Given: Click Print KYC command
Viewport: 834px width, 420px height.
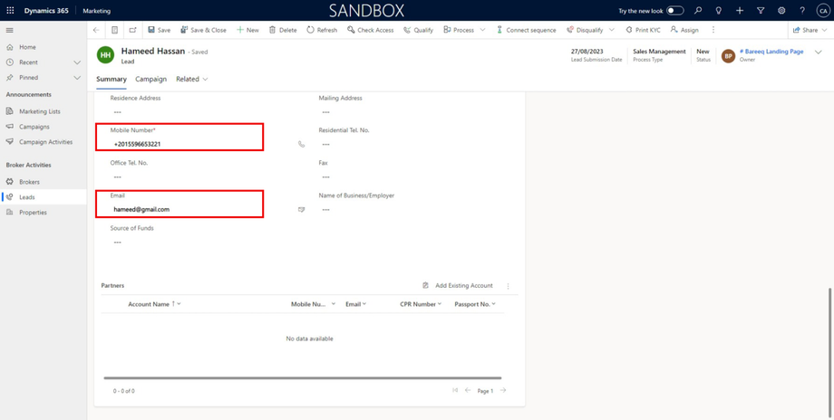Looking at the screenshot, I should (x=643, y=30).
